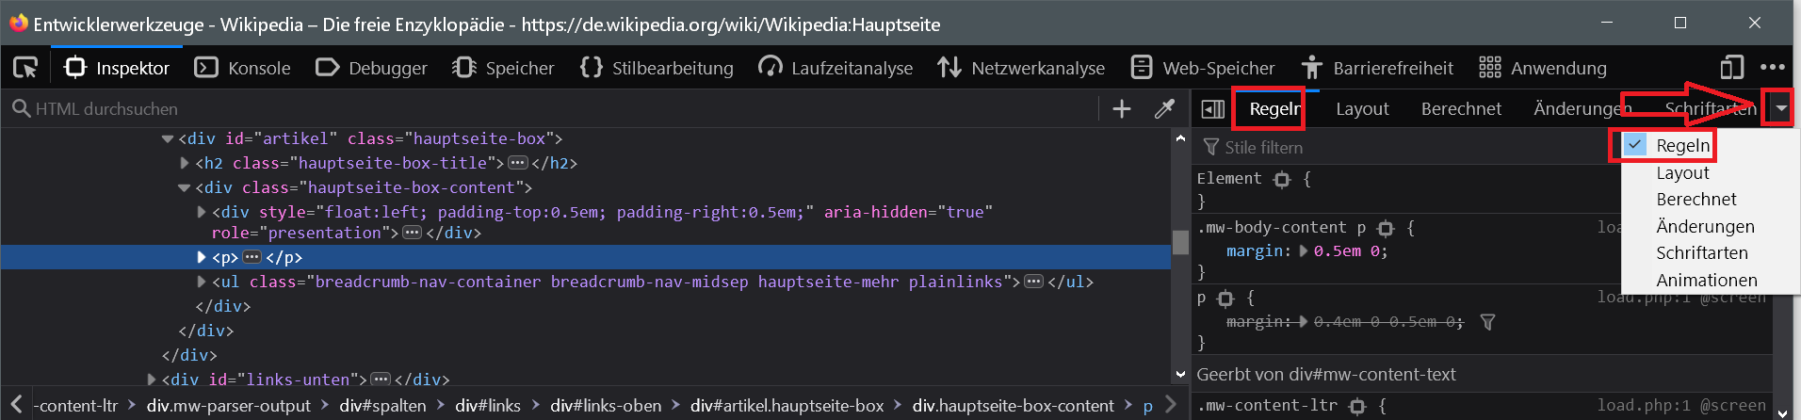Select div#links-oben breadcrumb

click(606, 406)
